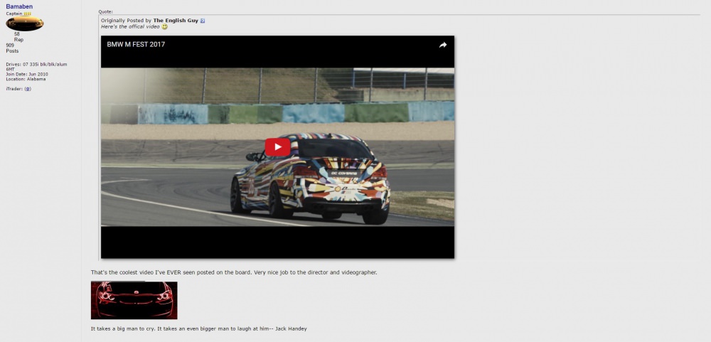Click the car in the video frame
This screenshot has height=342, width=711.
click(x=310, y=178)
